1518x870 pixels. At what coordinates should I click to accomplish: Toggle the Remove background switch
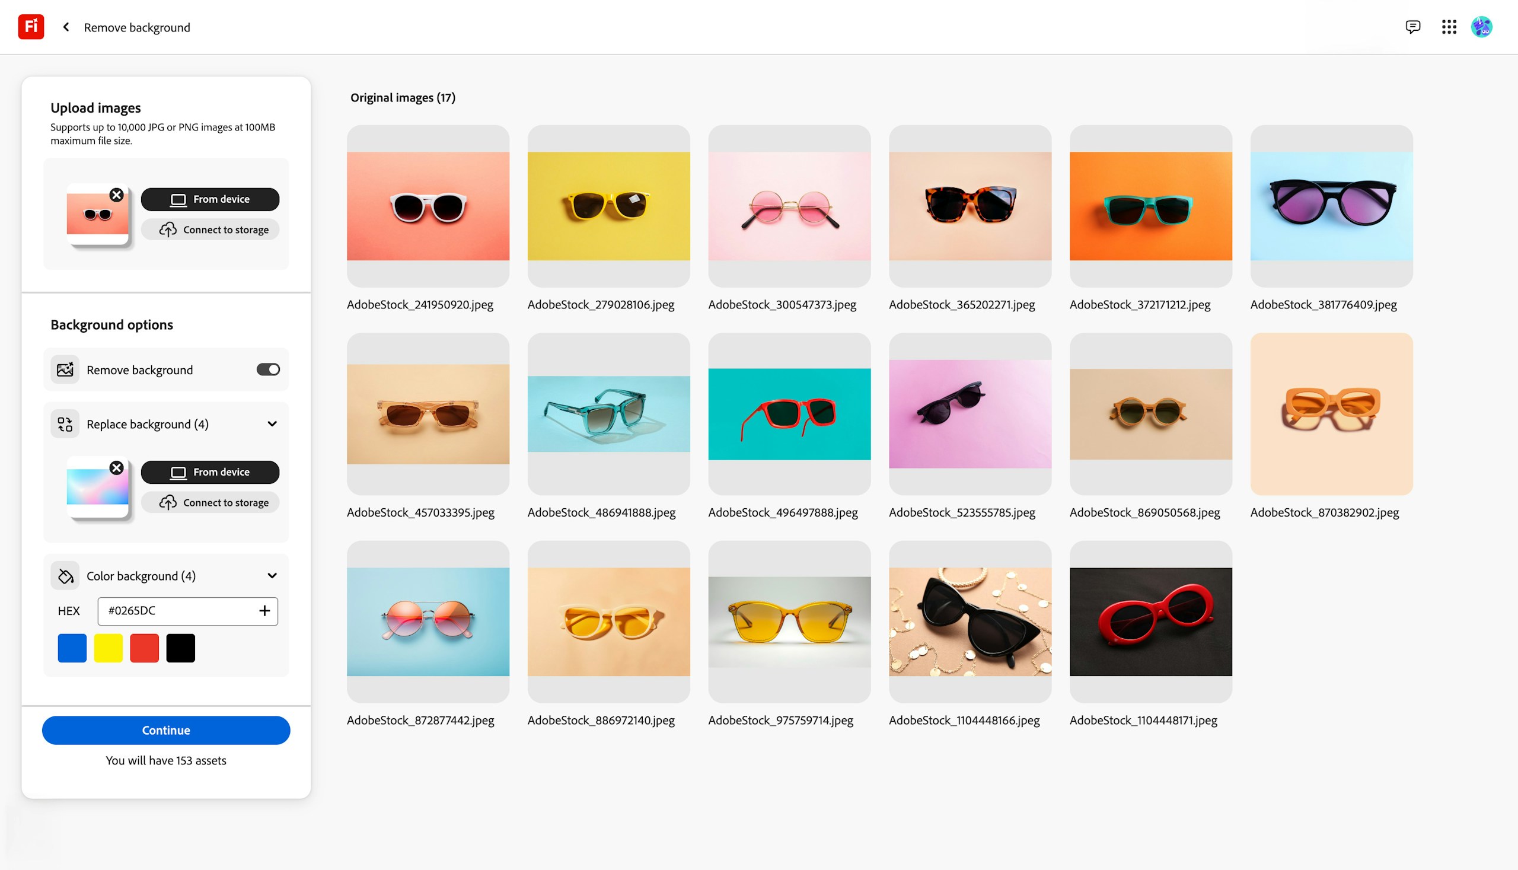click(x=268, y=370)
